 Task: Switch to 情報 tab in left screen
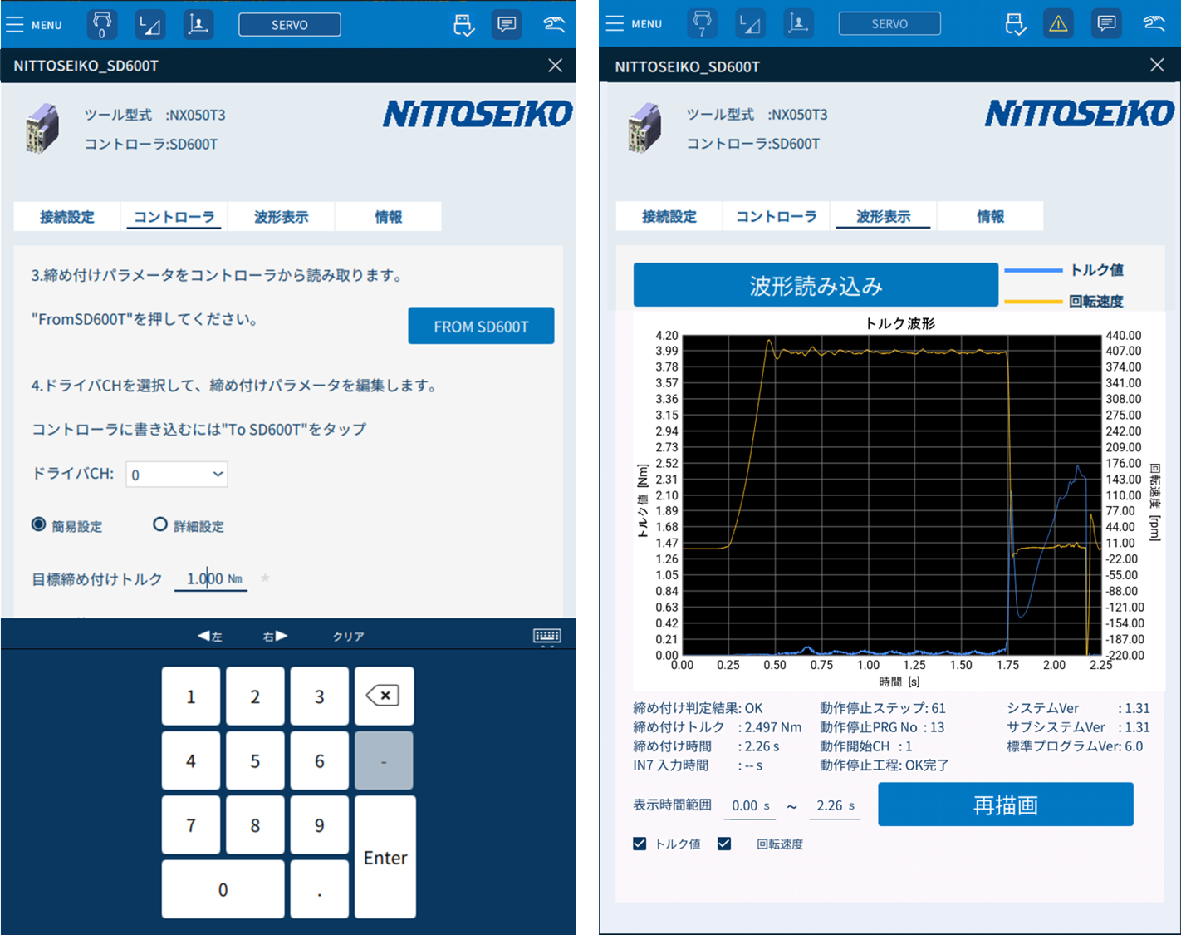coord(389,217)
